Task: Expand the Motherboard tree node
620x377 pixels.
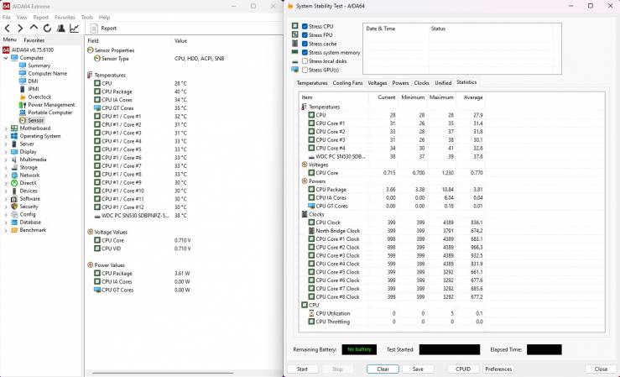Action: point(6,128)
